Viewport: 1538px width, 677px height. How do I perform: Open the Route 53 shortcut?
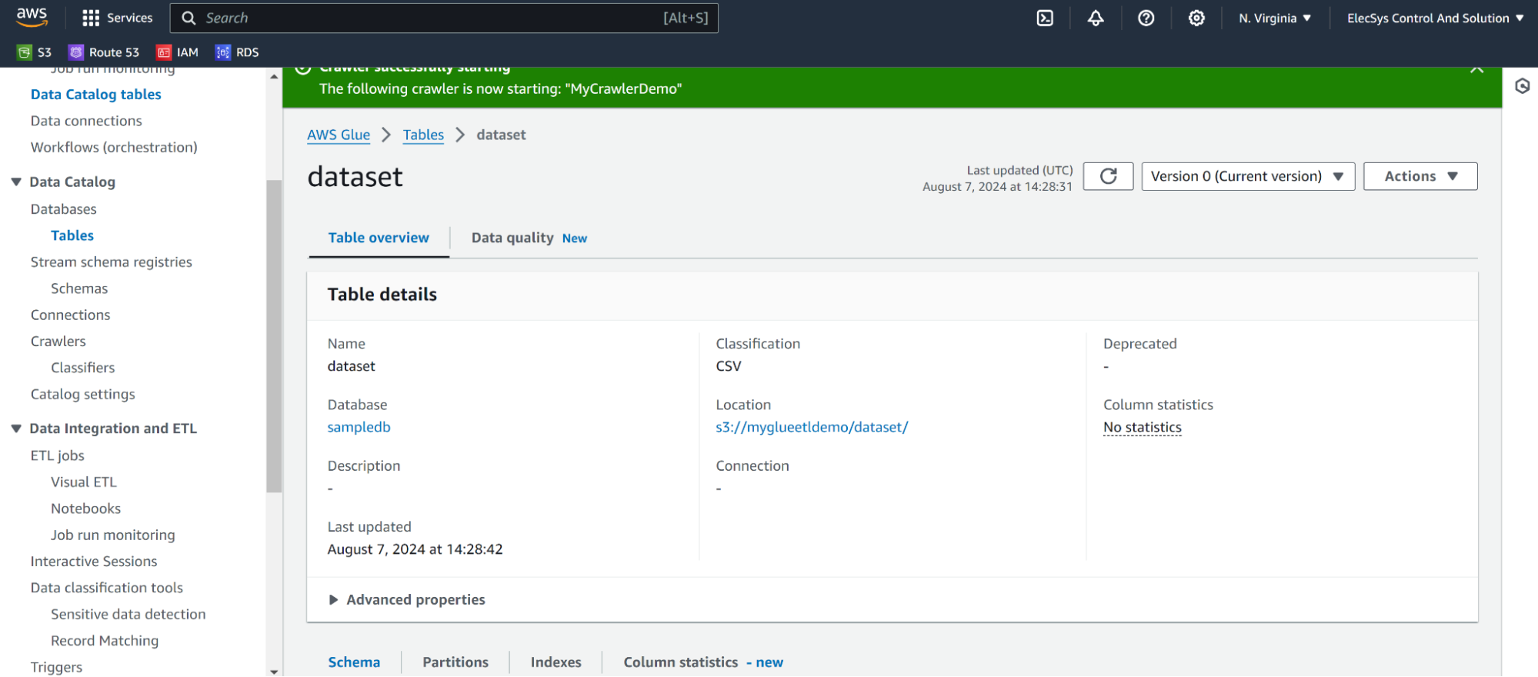click(104, 52)
